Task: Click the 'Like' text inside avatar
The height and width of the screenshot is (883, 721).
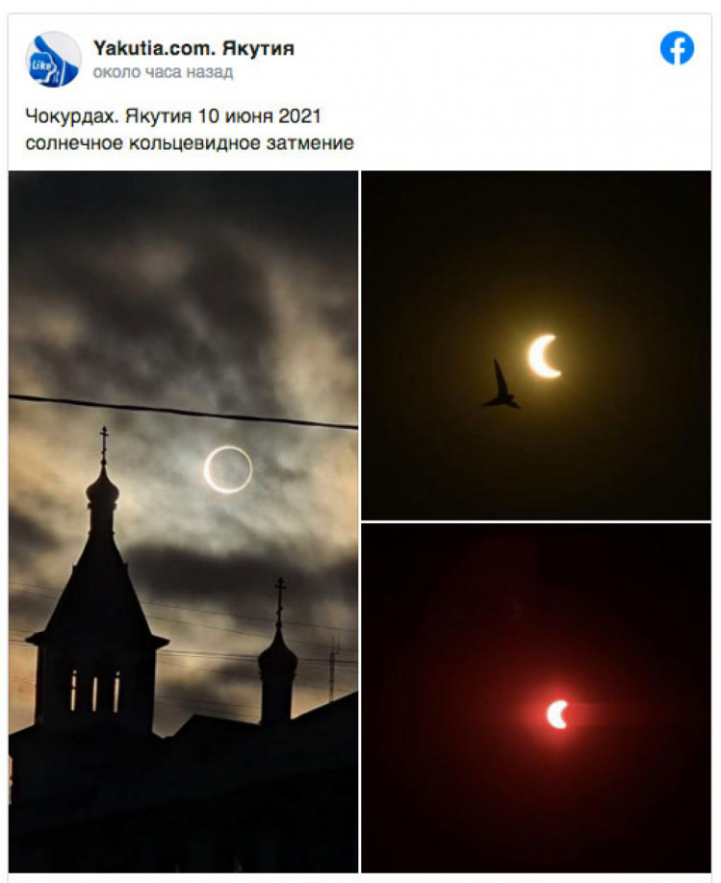Action: pos(42,64)
